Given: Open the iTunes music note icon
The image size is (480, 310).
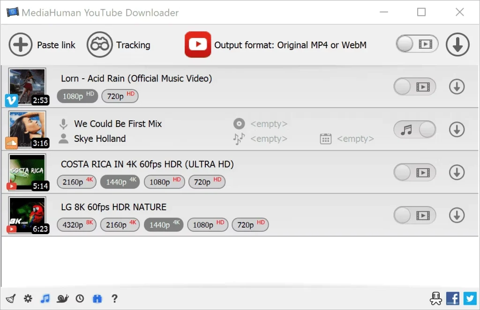Looking at the screenshot, I should coord(45,298).
